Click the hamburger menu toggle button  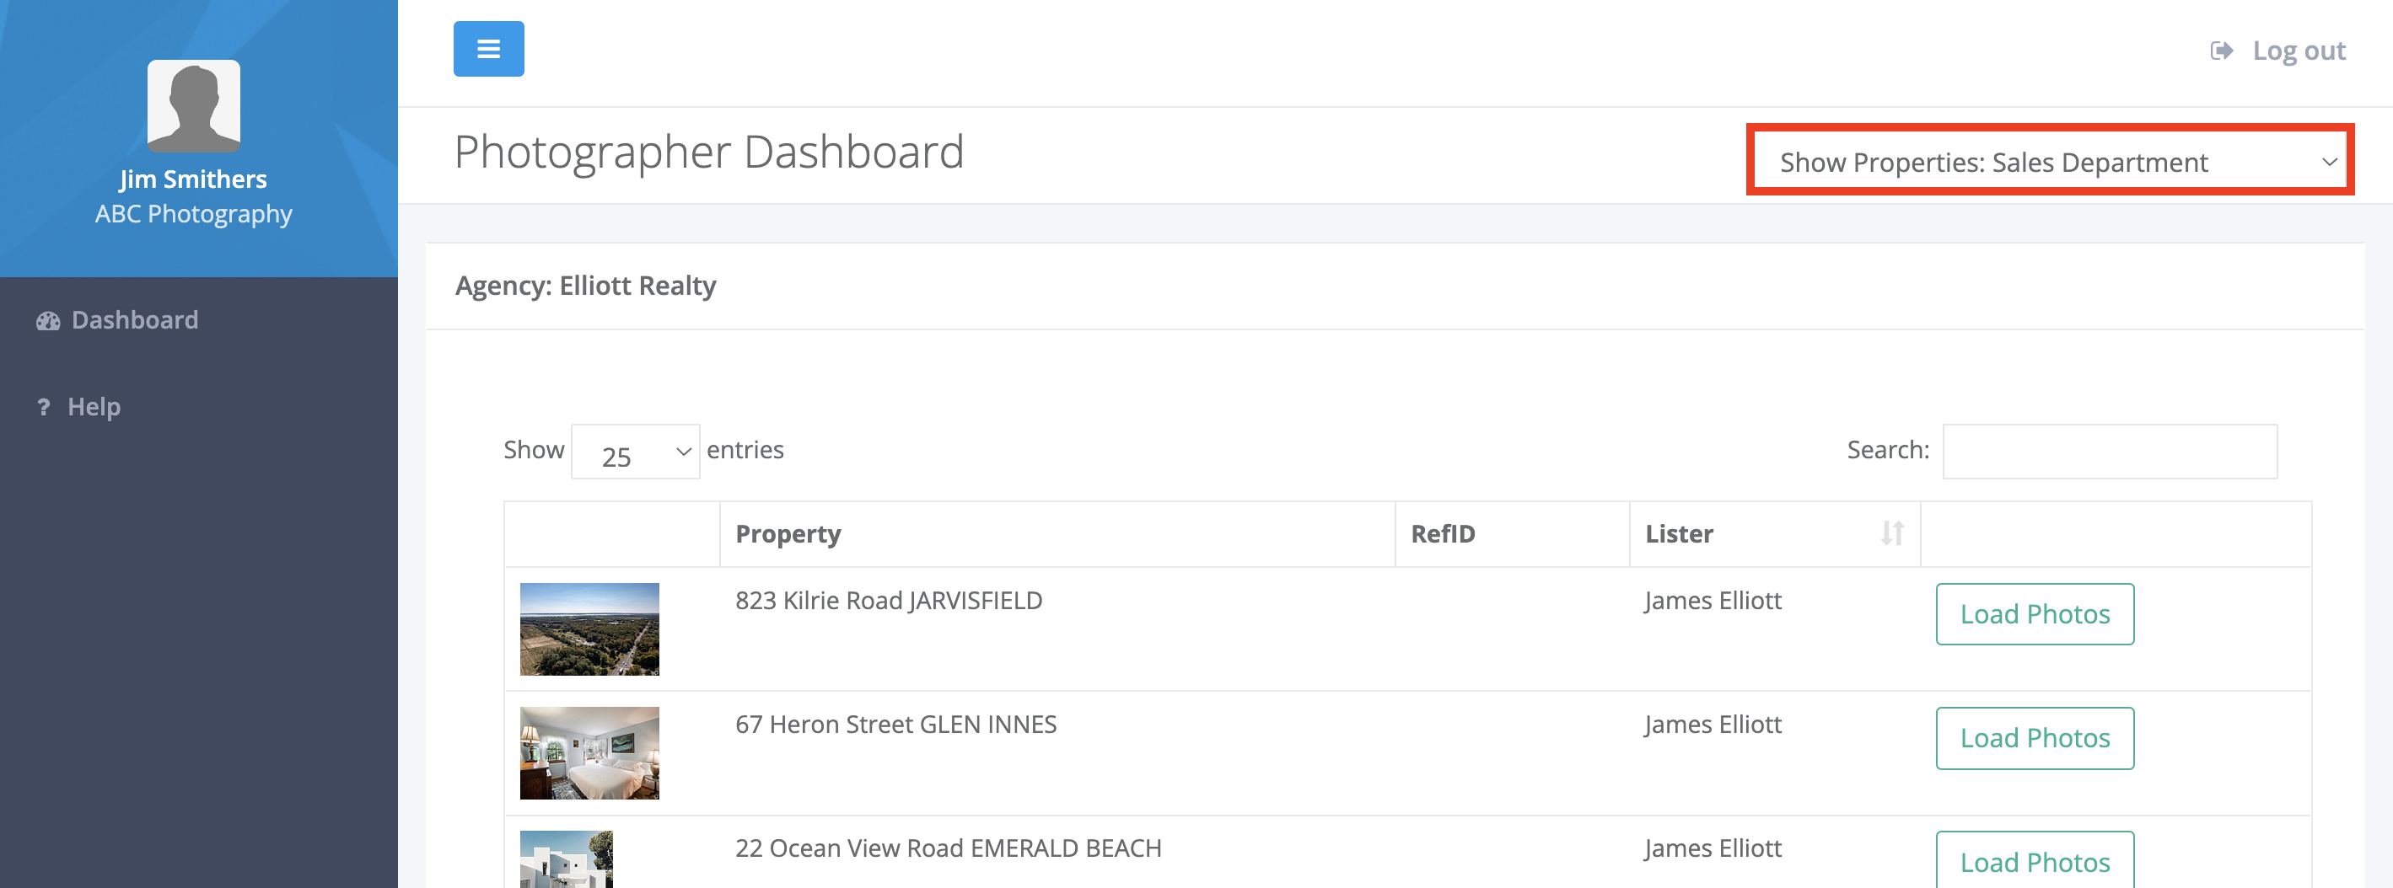487,49
